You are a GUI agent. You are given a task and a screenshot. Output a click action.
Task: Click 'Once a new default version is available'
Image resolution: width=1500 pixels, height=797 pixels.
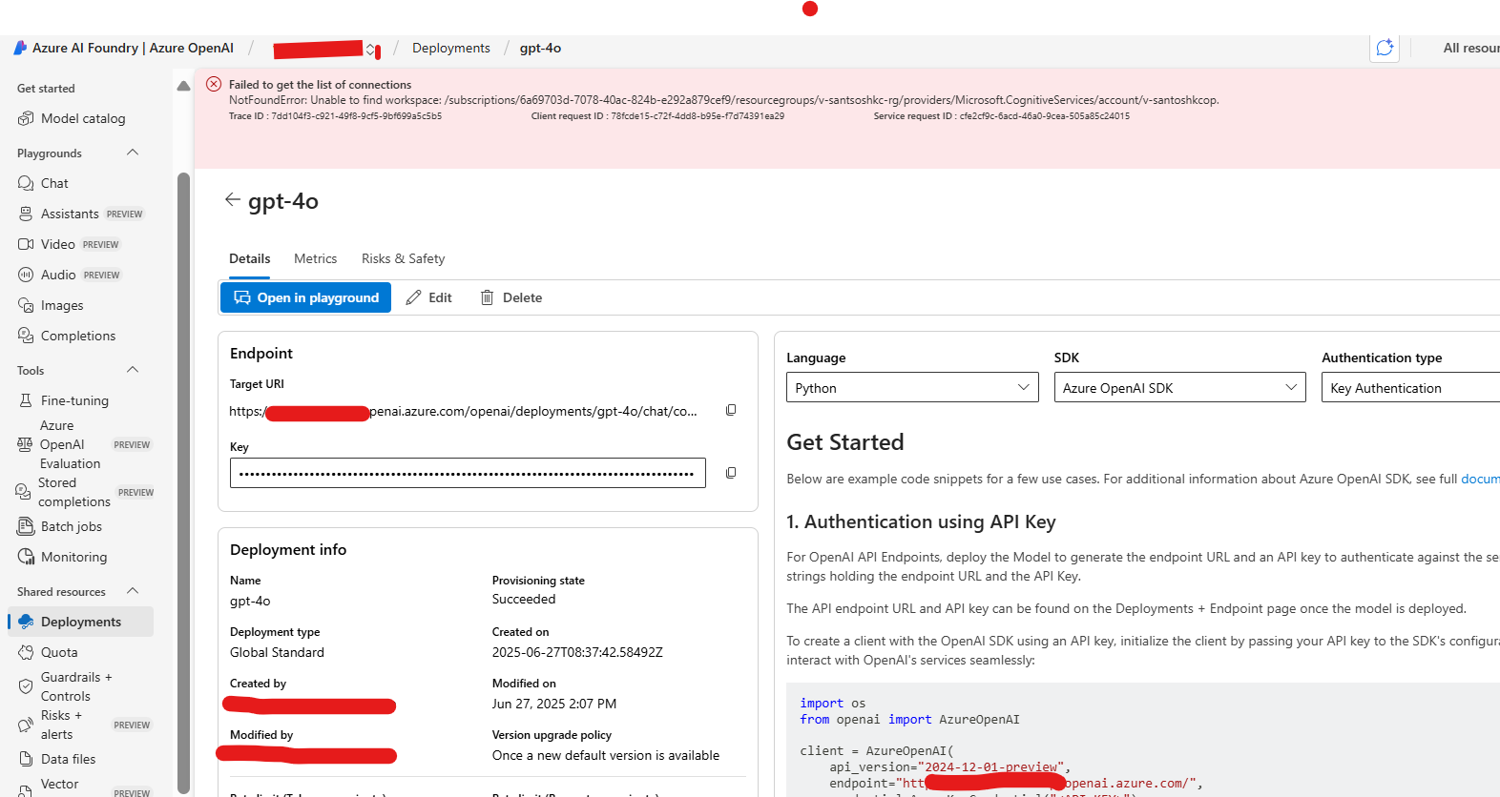(606, 755)
